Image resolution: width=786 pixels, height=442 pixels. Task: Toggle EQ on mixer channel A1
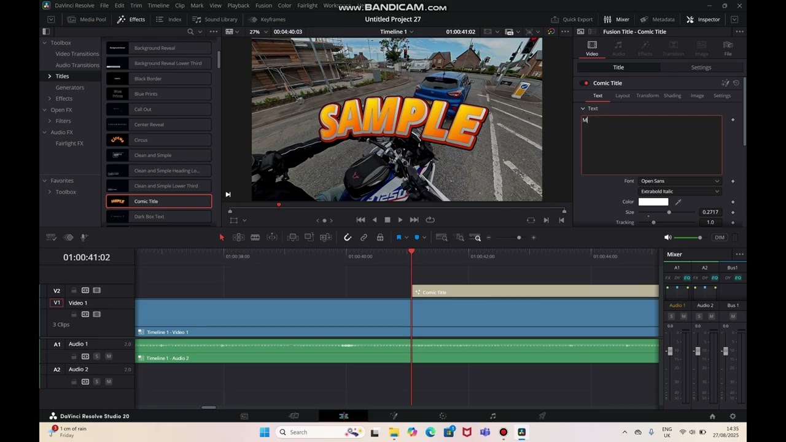pyautogui.click(x=687, y=278)
